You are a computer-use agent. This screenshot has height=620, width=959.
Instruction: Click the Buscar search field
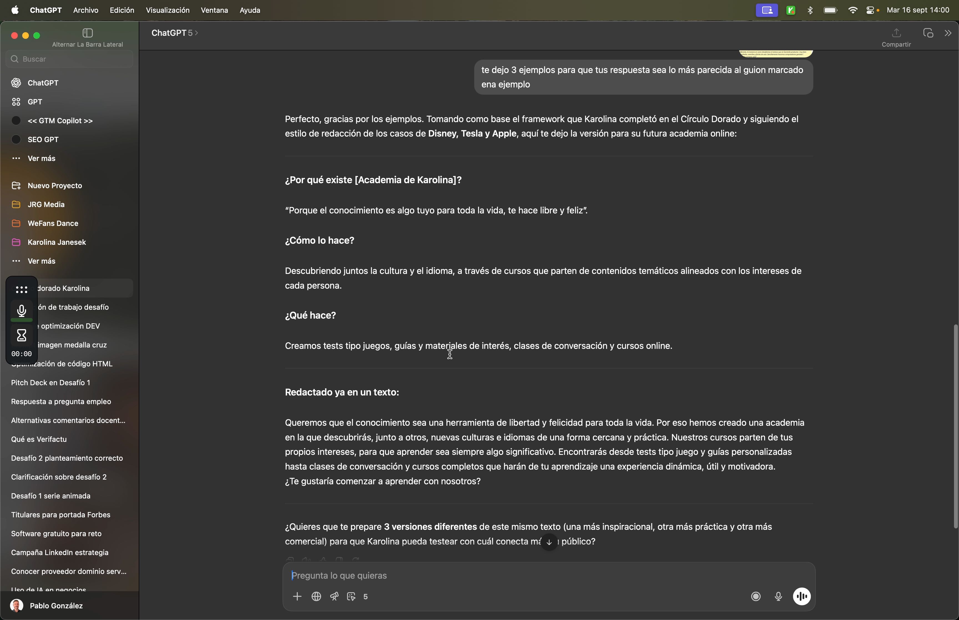69,59
